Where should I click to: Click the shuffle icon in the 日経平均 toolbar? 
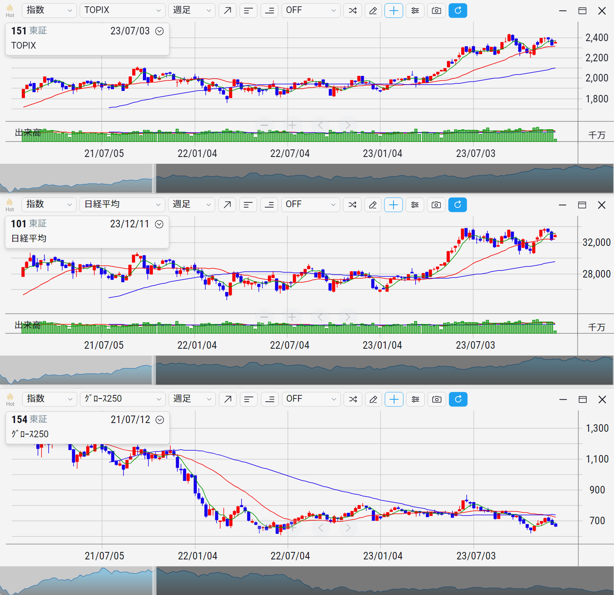pyautogui.click(x=352, y=205)
